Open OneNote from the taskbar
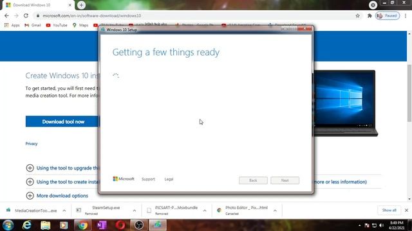The image size is (412, 231). pyautogui.click(x=102, y=225)
